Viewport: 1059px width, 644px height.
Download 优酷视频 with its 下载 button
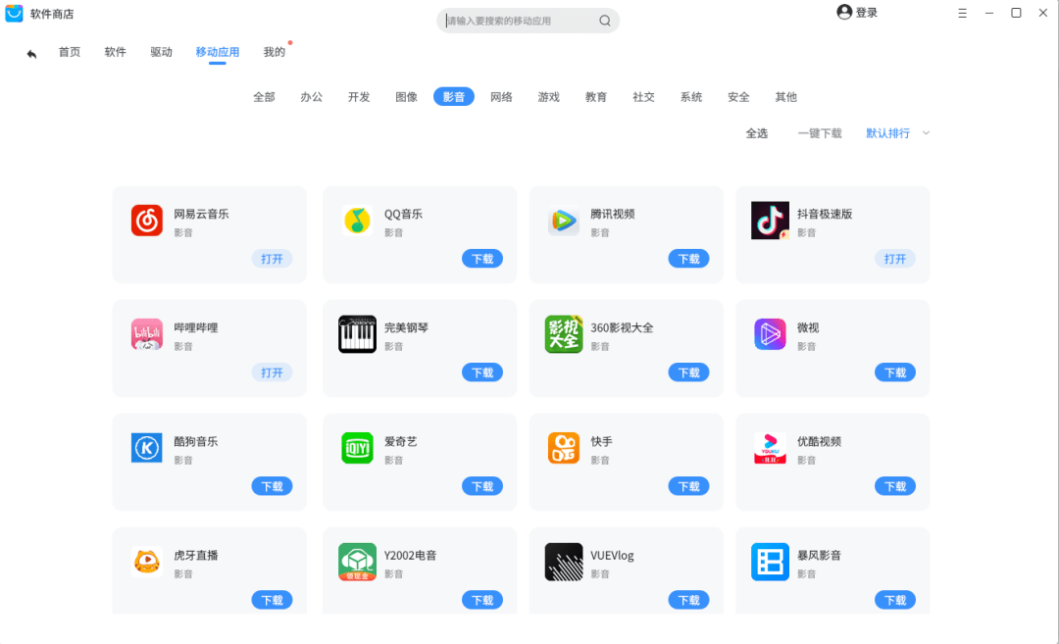(x=895, y=486)
